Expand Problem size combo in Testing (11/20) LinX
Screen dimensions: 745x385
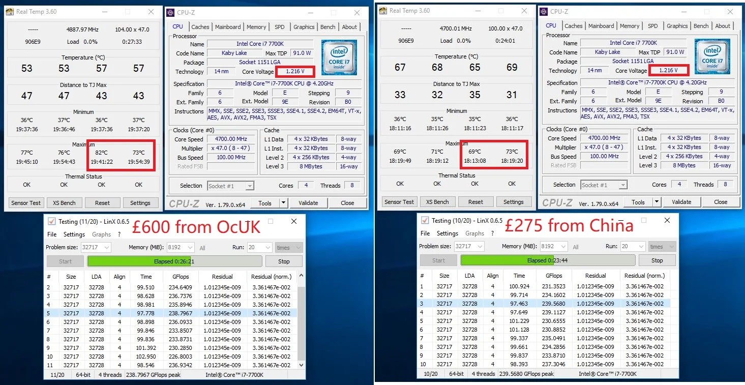(107, 248)
